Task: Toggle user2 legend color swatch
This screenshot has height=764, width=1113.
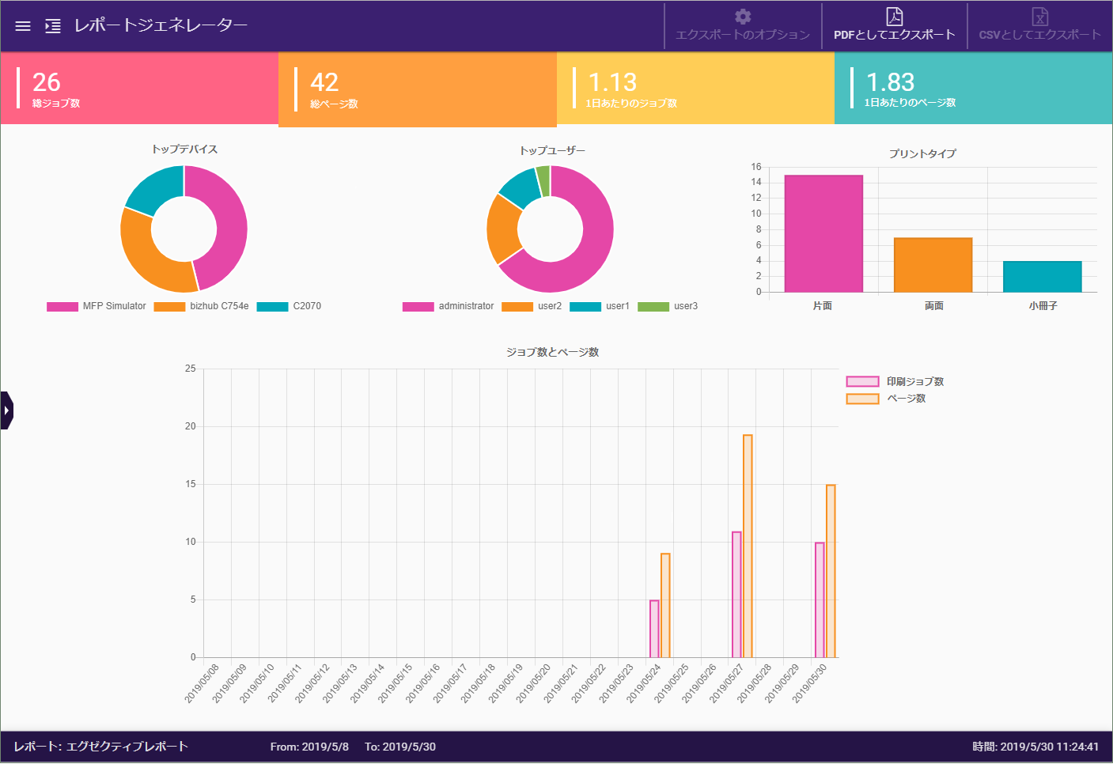Action: pyautogui.click(x=517, y=307)
